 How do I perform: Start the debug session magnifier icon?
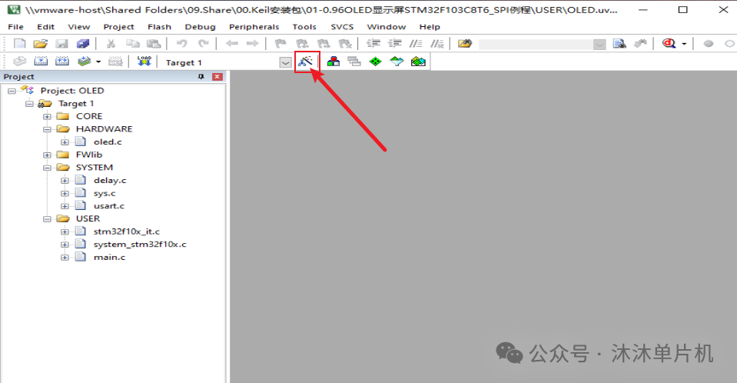click(669, 44)
